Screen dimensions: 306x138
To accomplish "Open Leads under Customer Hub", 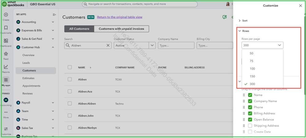I will 26,63.
